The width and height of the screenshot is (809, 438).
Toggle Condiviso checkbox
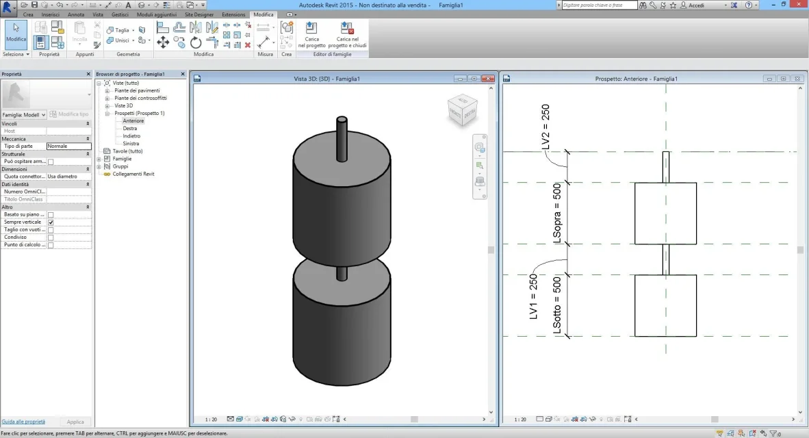[51, 238]
